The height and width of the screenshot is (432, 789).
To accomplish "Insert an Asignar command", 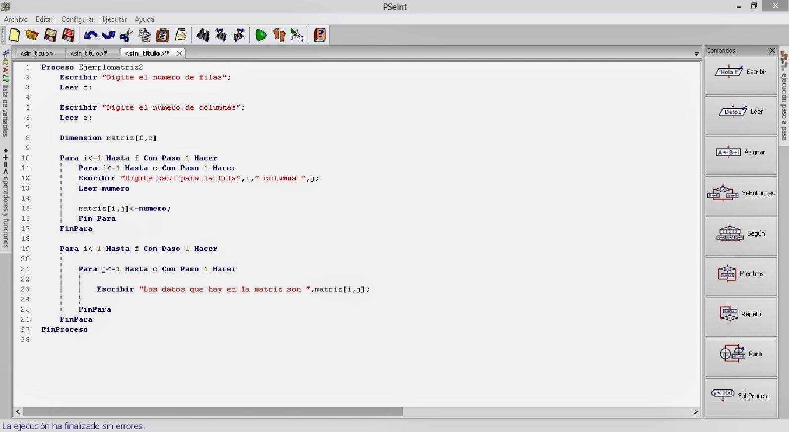I will pos(741,155).
